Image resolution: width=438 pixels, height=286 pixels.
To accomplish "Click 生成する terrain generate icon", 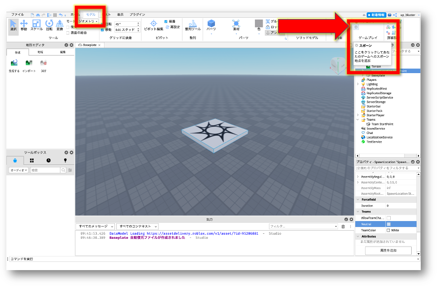I will click(x=14, y=63).
